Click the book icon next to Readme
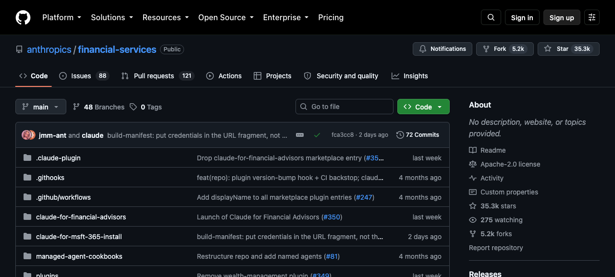Image resolution: width=615 pixels, height=277 pixels. [473, 150]
